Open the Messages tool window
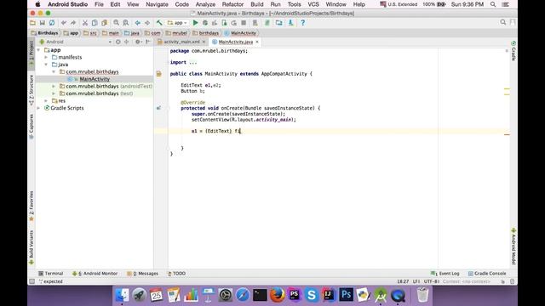The width and height of the screenshot is (545, 306). pyautogui.click(x=142, y=274)
